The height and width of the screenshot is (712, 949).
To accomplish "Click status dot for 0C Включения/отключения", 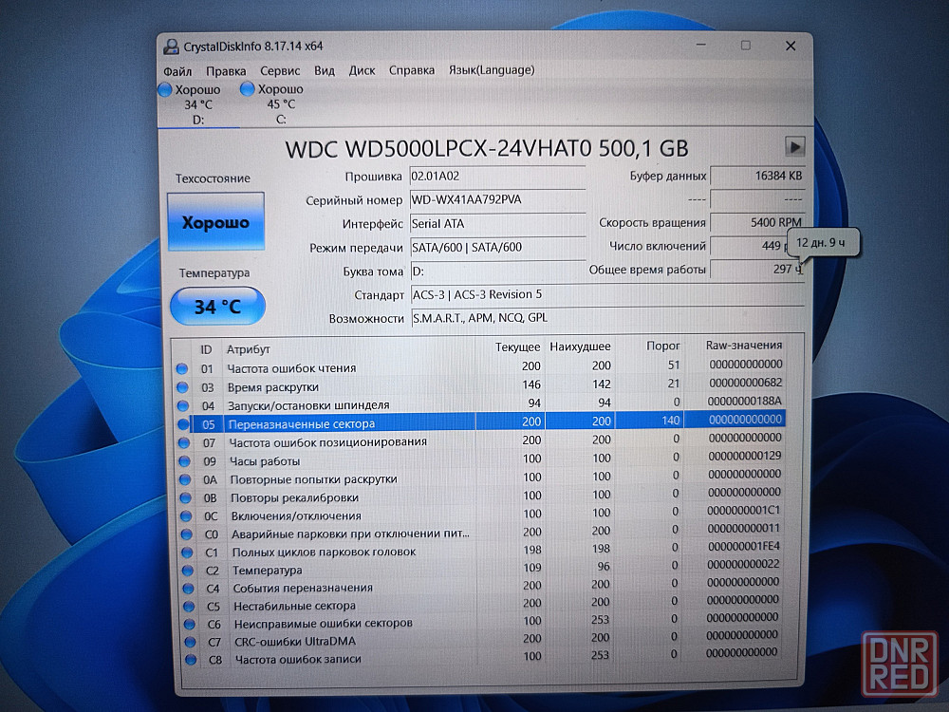I will (x=186, y=515).
